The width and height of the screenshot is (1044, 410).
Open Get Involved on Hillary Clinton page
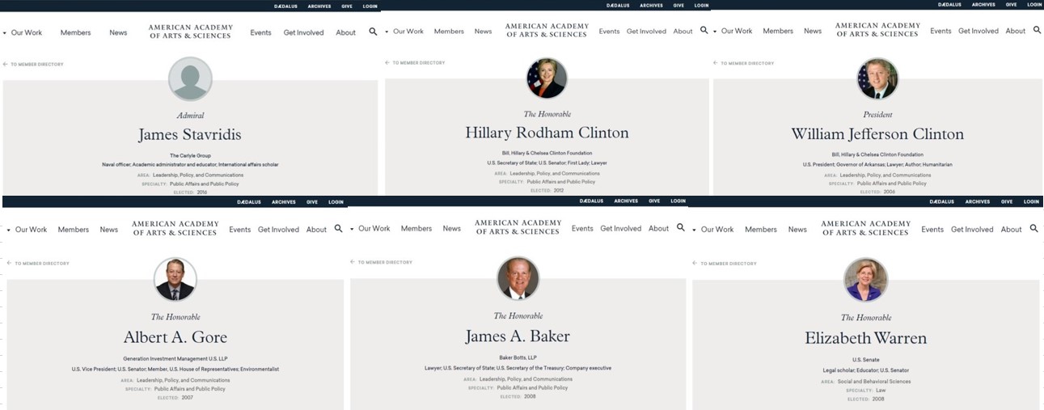(647, 32)
